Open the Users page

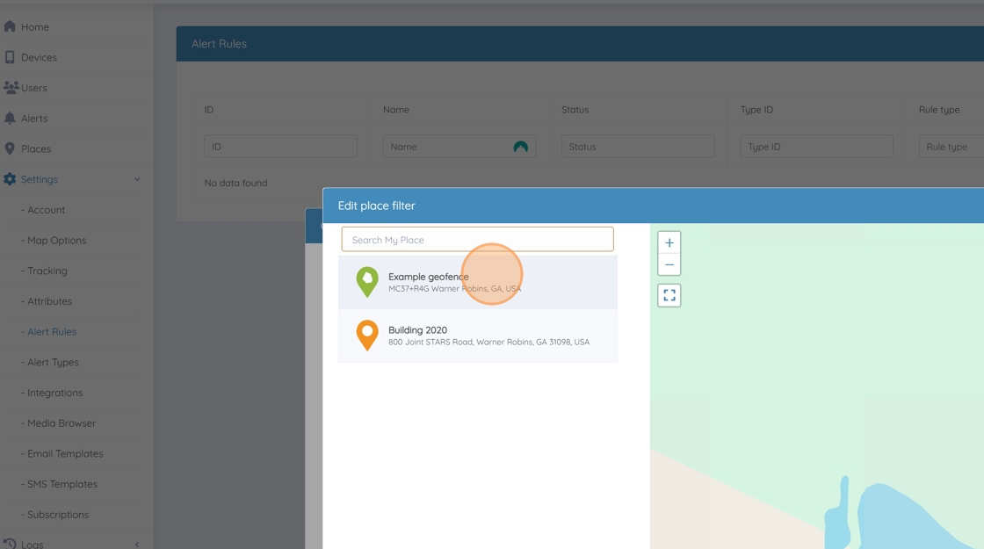[34, 88]
